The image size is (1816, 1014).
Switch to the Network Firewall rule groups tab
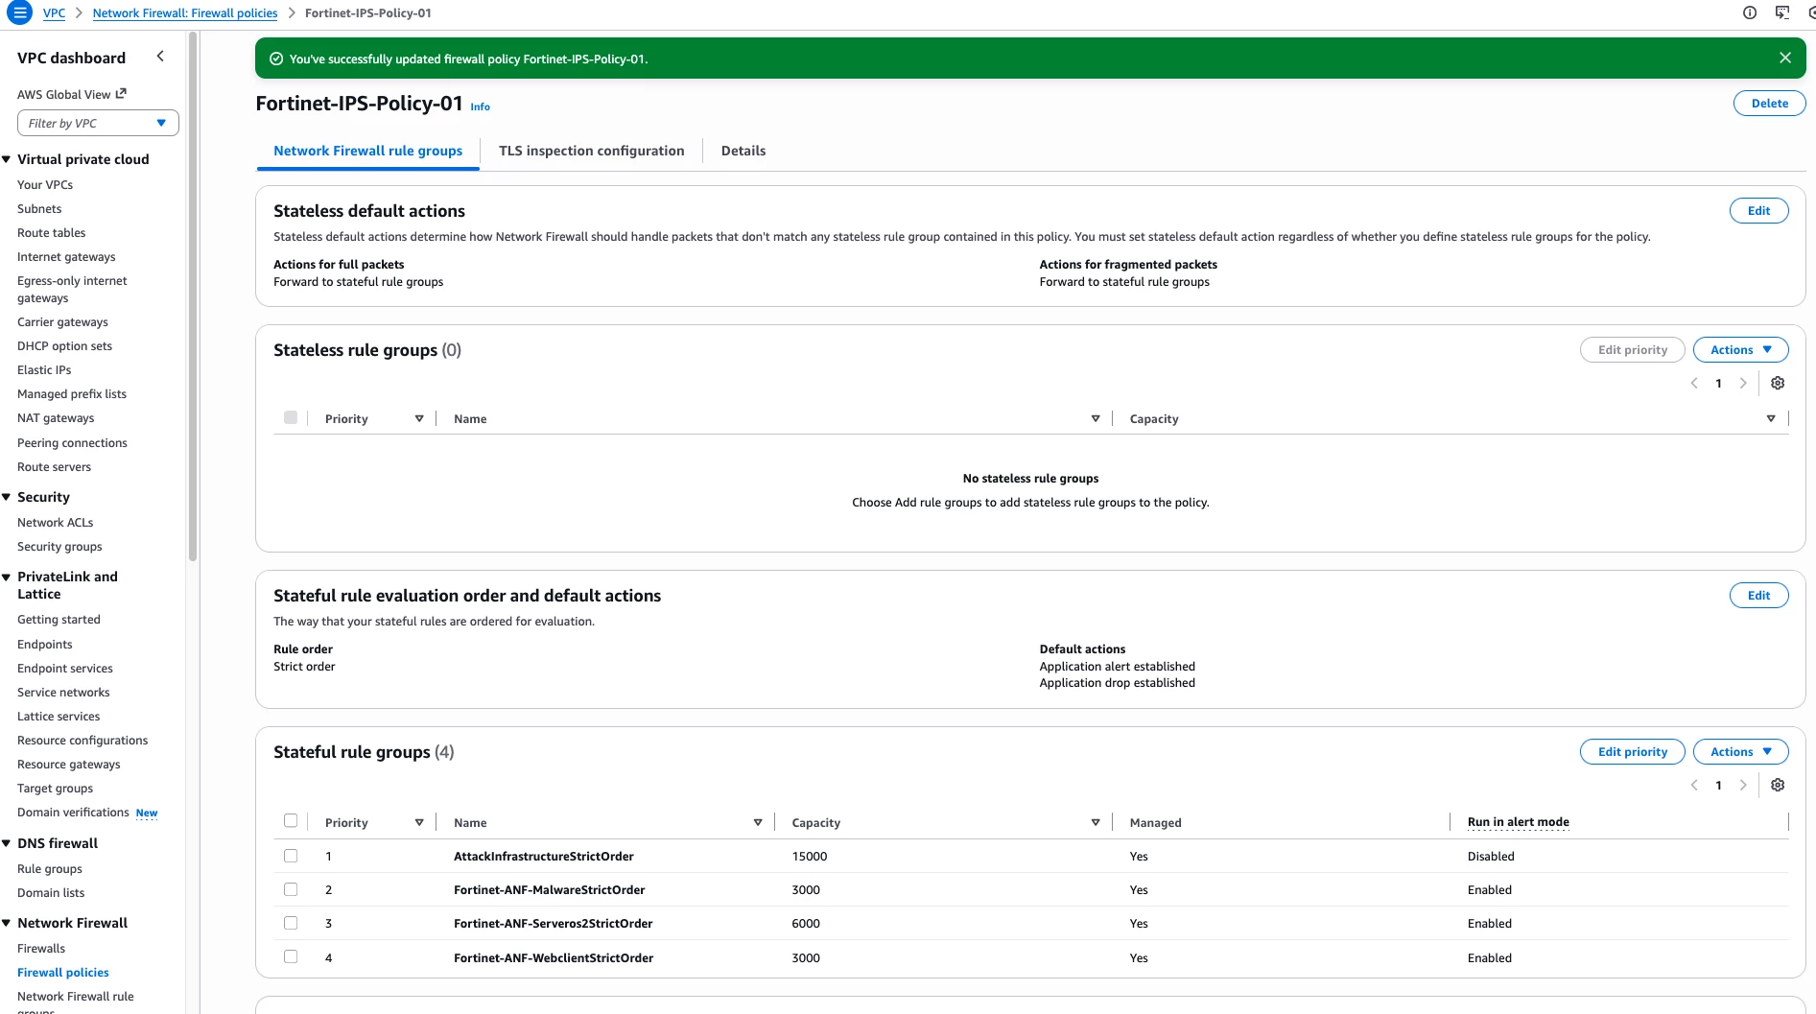point(368,151)
